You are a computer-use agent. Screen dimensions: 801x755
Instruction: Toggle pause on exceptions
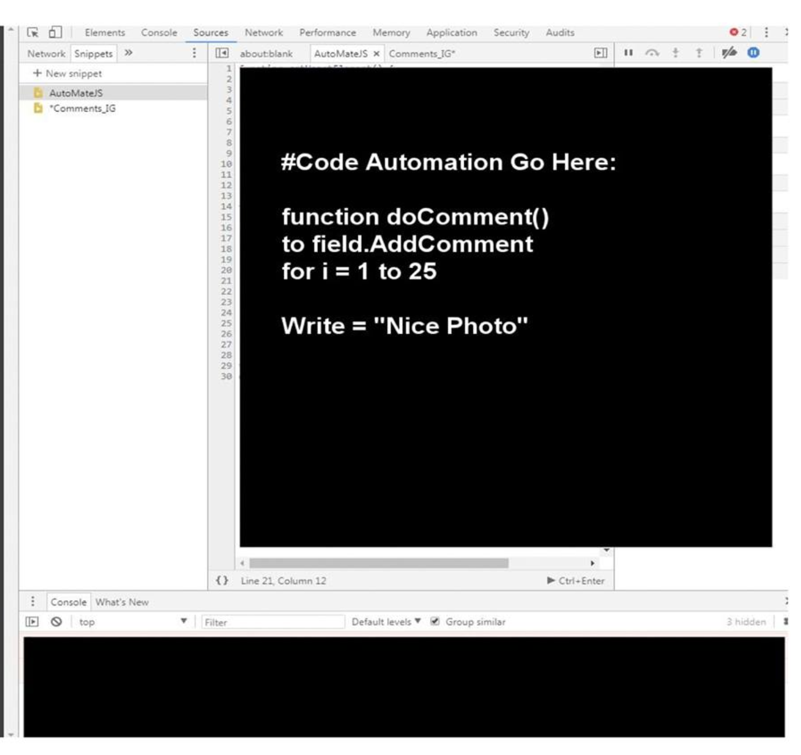point(753,52)
